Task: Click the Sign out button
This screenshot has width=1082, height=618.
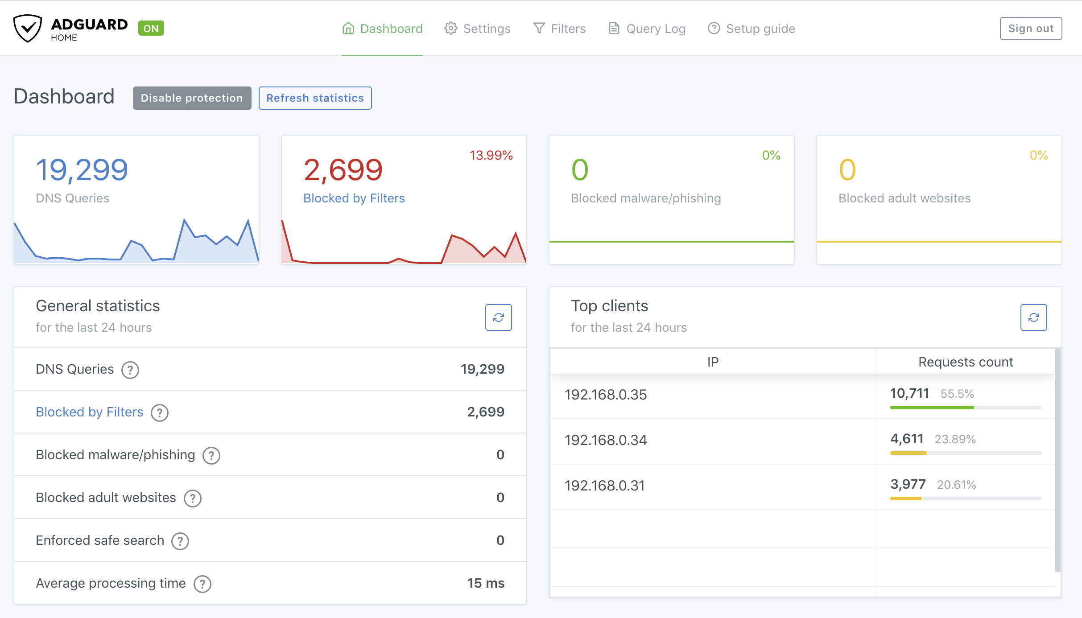Action: coord(1030,29)
